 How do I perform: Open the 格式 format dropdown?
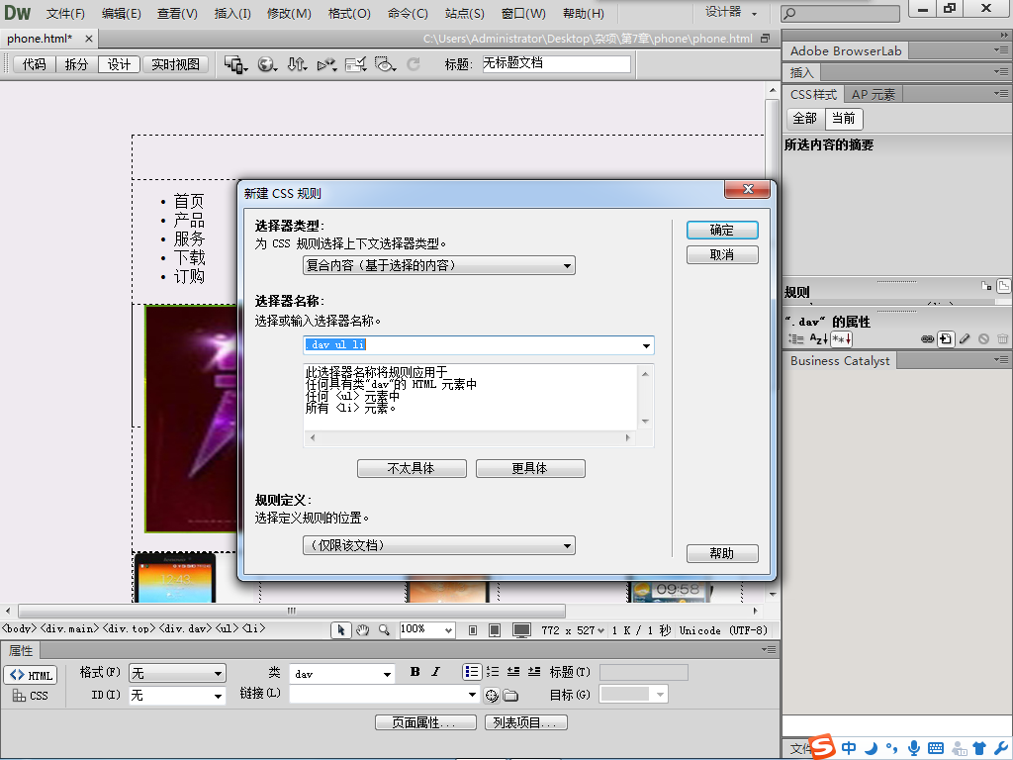[177, 673]
